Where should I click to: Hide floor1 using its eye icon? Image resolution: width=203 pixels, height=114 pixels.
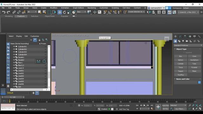(x=14, y=63)
